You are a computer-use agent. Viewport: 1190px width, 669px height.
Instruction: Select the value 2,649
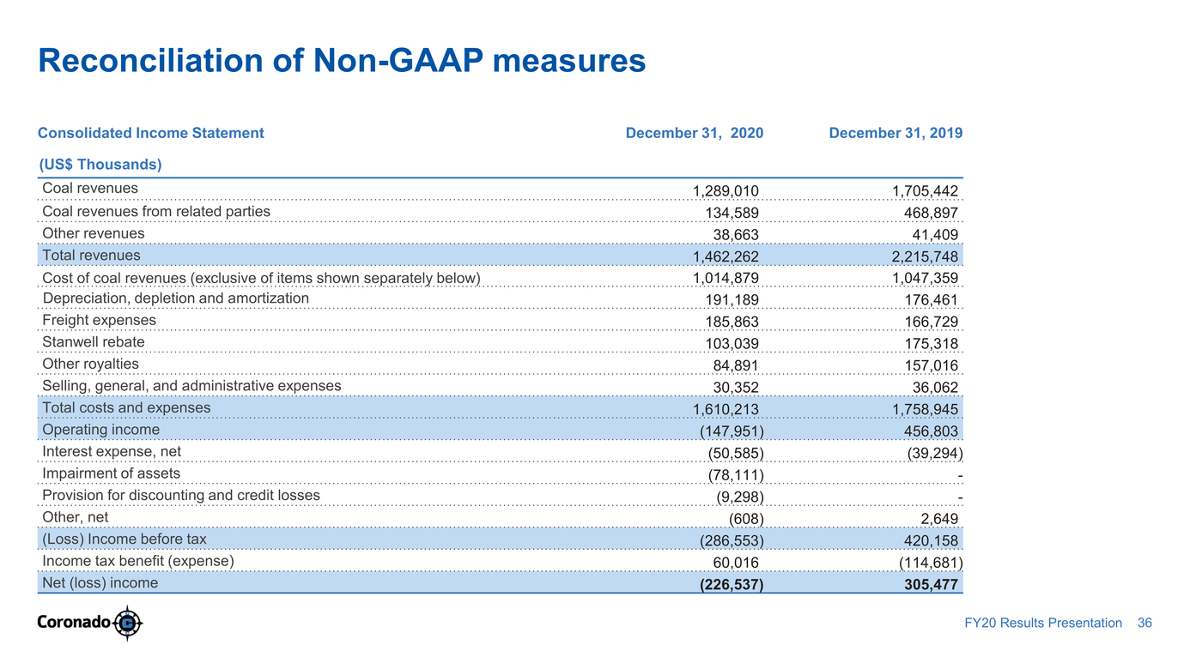(940, 519)
